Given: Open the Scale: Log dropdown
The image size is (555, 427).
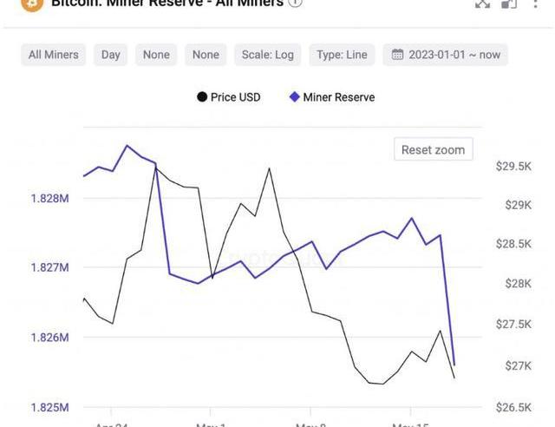Looking at the screenshot, I should tap(268, 55).
